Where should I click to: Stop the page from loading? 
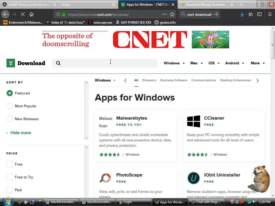coord(23,14)
